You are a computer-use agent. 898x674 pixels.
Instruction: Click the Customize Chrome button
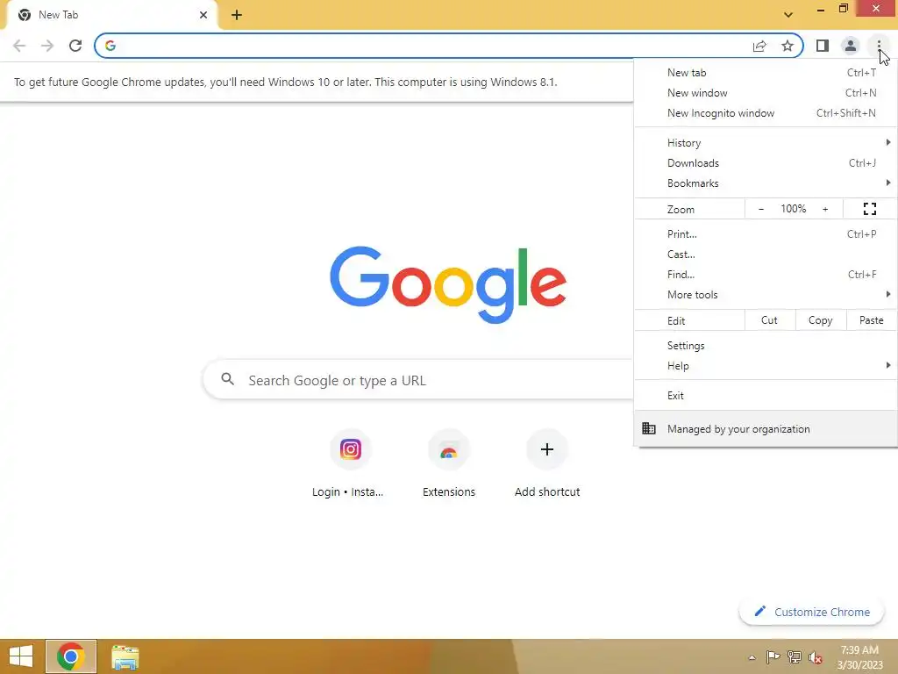[811, 612]
